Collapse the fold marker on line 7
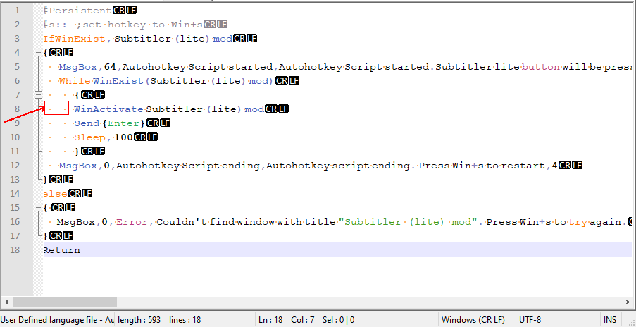This screenshot has height=327, width=636. pos(38,94)
